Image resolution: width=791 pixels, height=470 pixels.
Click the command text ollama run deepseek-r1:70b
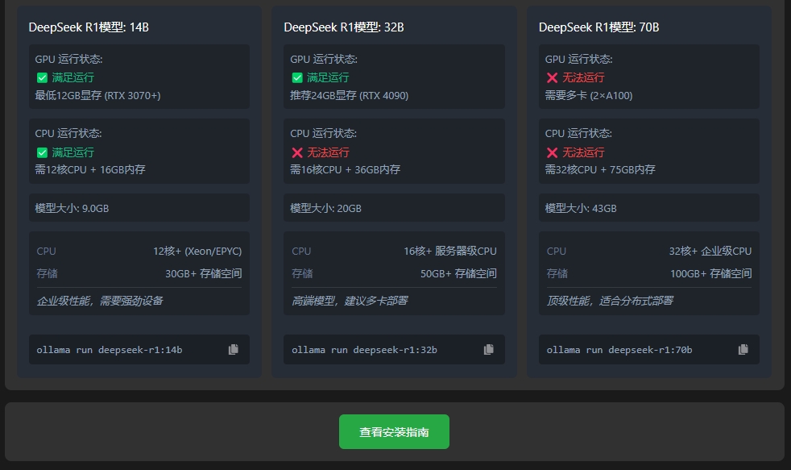[x=619, y=350]
